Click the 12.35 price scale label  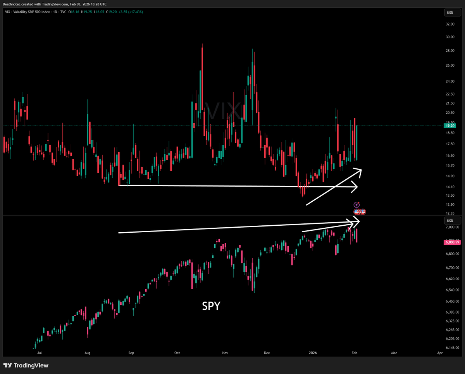coord(450,213)
